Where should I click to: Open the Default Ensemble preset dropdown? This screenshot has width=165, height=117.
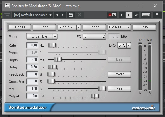point(33,15)
